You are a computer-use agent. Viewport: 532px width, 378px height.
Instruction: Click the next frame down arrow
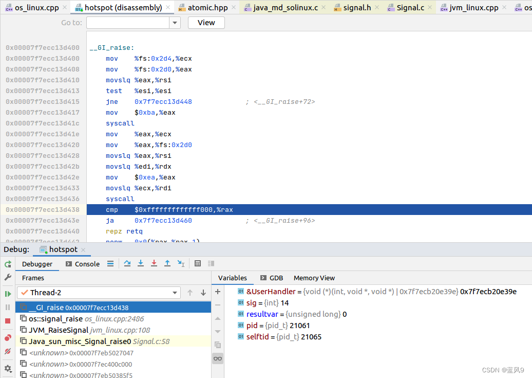(203, 293)
